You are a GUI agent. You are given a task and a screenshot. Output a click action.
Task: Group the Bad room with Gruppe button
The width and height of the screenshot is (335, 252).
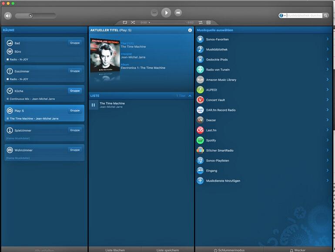75,43
